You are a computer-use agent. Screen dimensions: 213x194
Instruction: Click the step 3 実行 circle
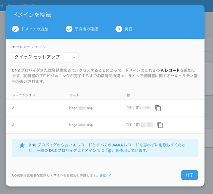pos(119,29)
